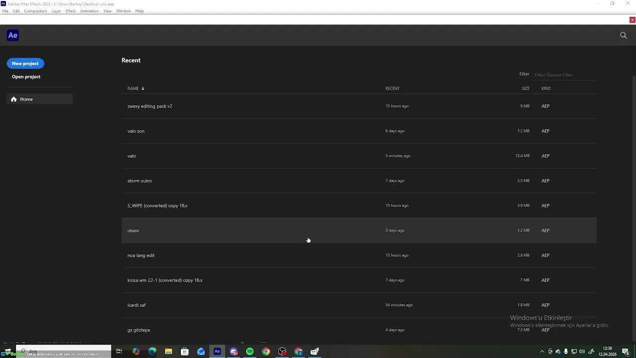The height and width of the screenshot is (358, 636).
Task: Open the last pinned taskbar app icon
Action: pyautogui.click(x=315, y=352)
